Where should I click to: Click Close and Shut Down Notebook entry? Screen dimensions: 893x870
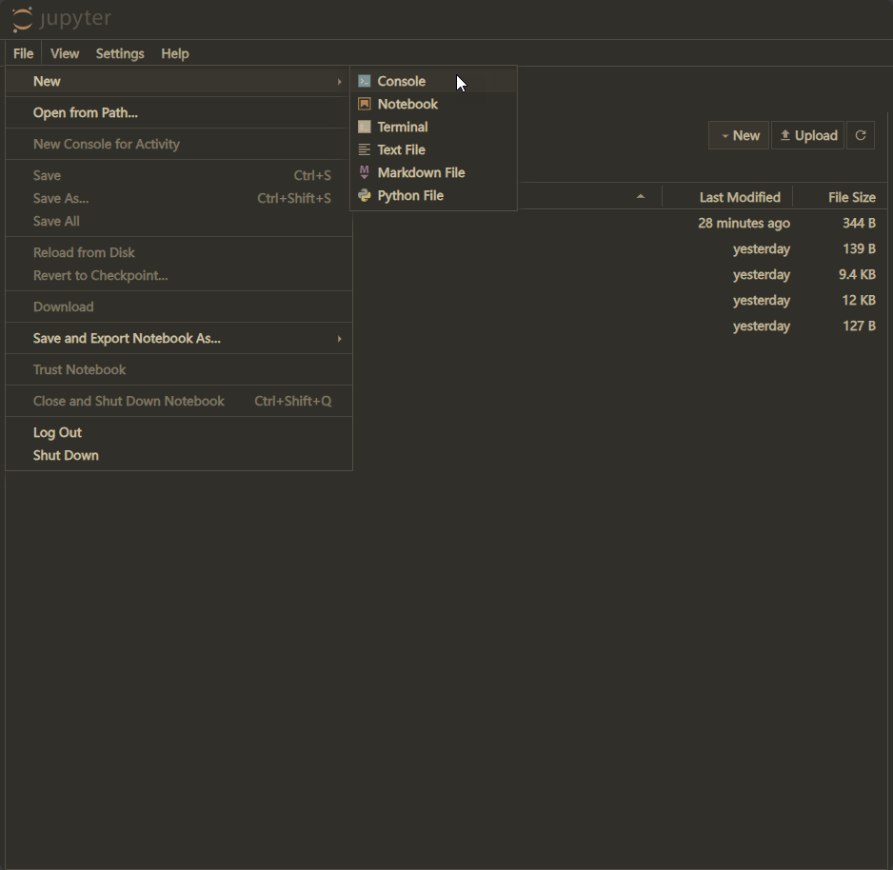179,401
